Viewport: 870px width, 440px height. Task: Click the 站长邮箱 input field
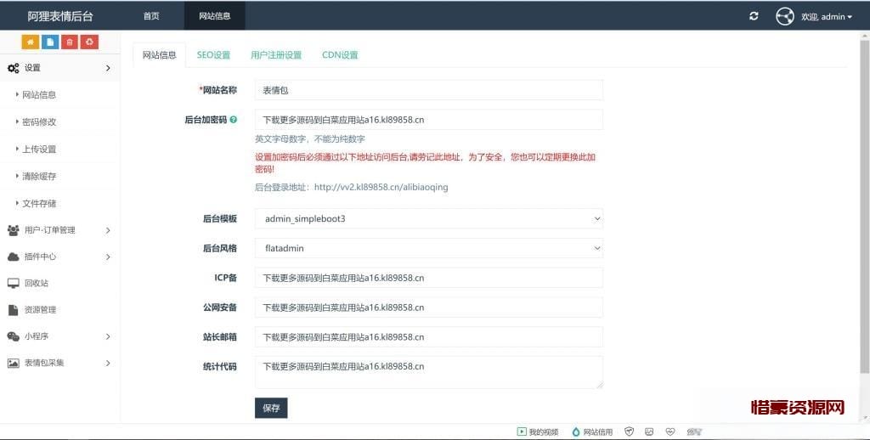[x=429, y=337]
